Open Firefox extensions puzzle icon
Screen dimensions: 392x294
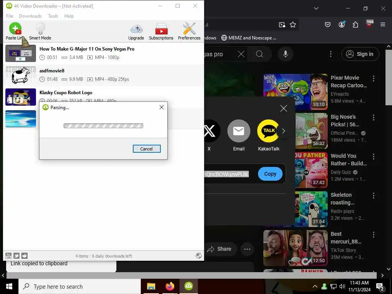click(x=355, y=24)
